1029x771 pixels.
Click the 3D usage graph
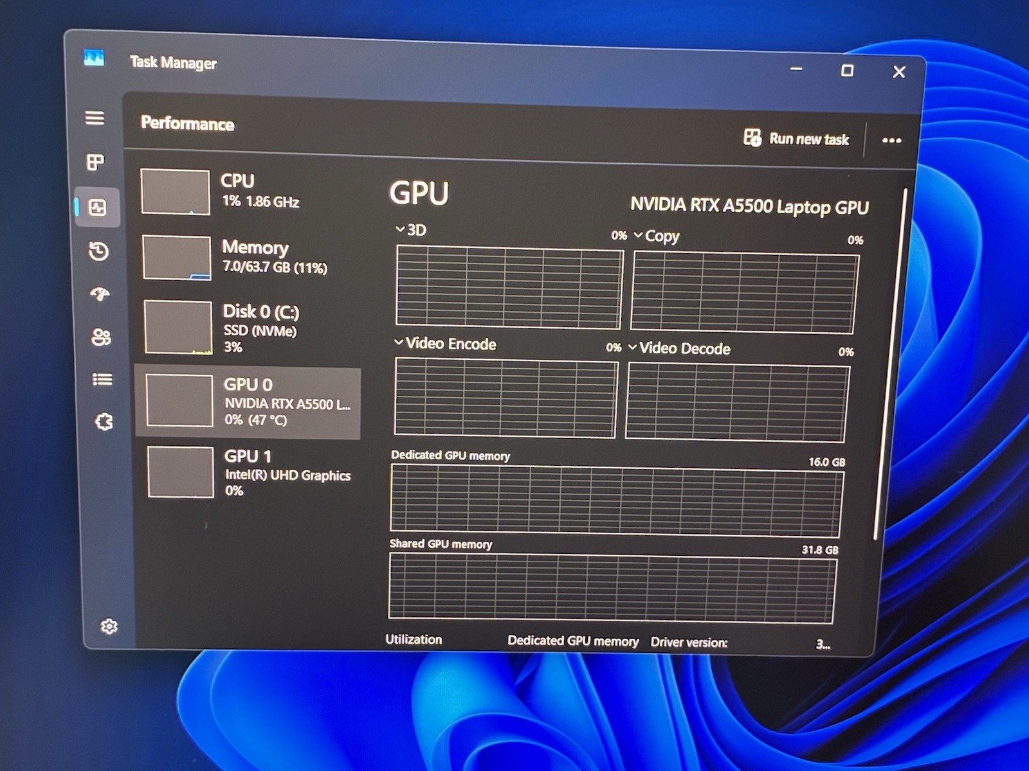509,287
